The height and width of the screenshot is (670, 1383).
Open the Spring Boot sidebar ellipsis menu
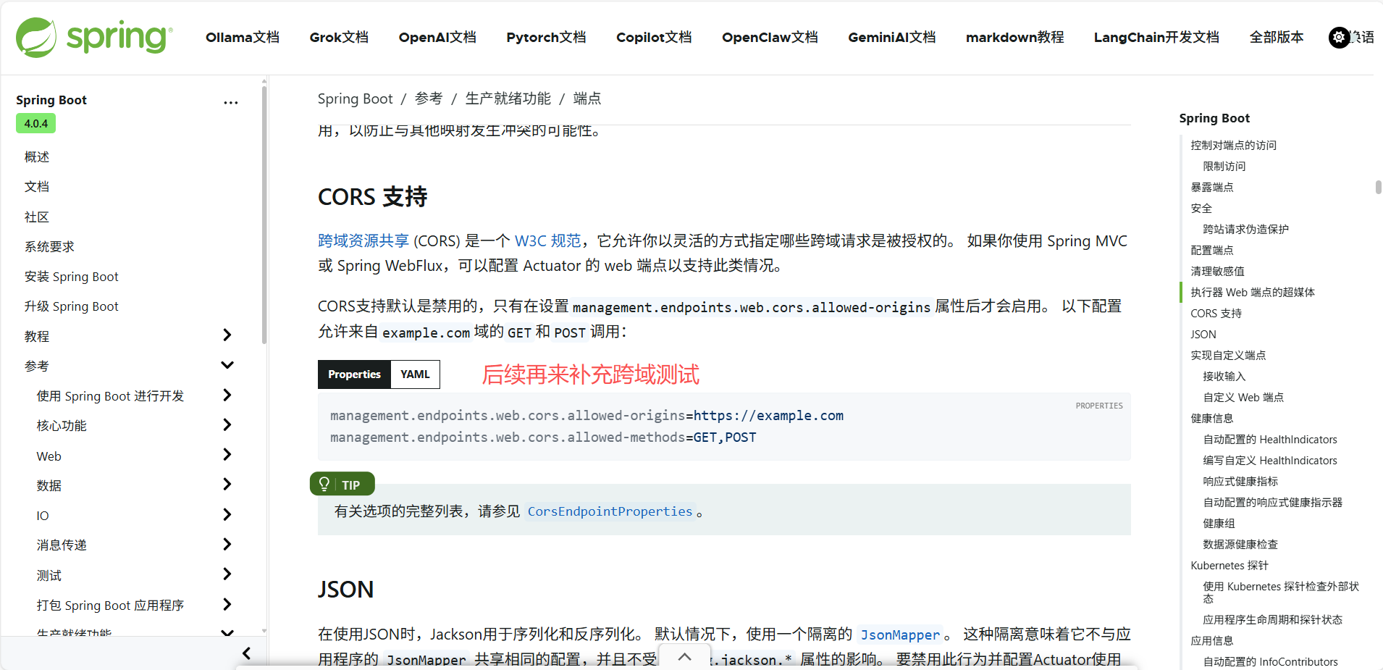(231, 103)
